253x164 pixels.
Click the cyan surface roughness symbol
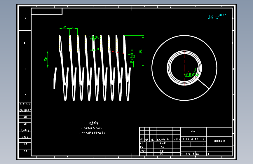pyautogui.click(x=221, y=16)
